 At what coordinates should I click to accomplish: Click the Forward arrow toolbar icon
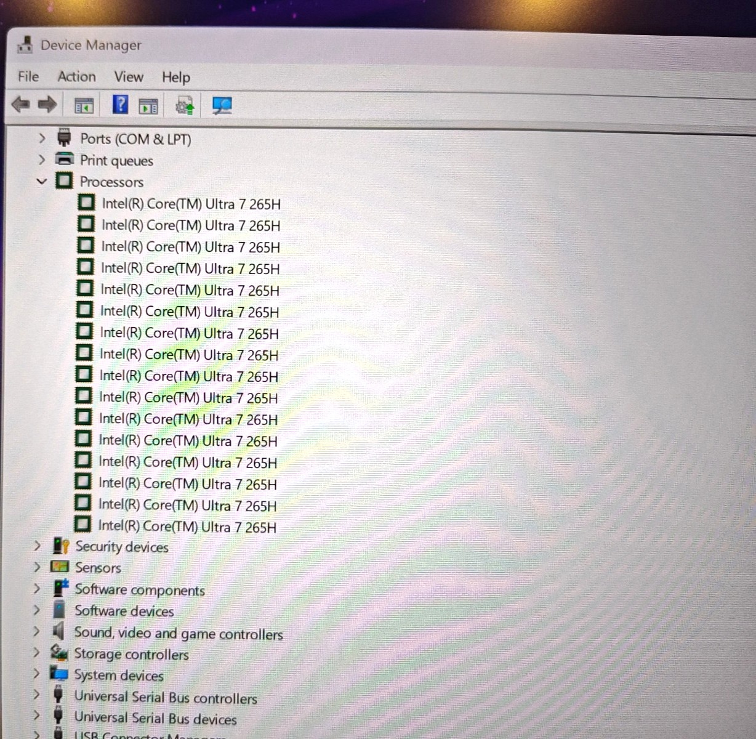pos(47,104)
